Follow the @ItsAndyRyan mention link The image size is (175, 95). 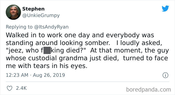click(51, 27)
